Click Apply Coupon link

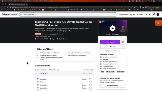pyautogui.click(x=120, y=72)
